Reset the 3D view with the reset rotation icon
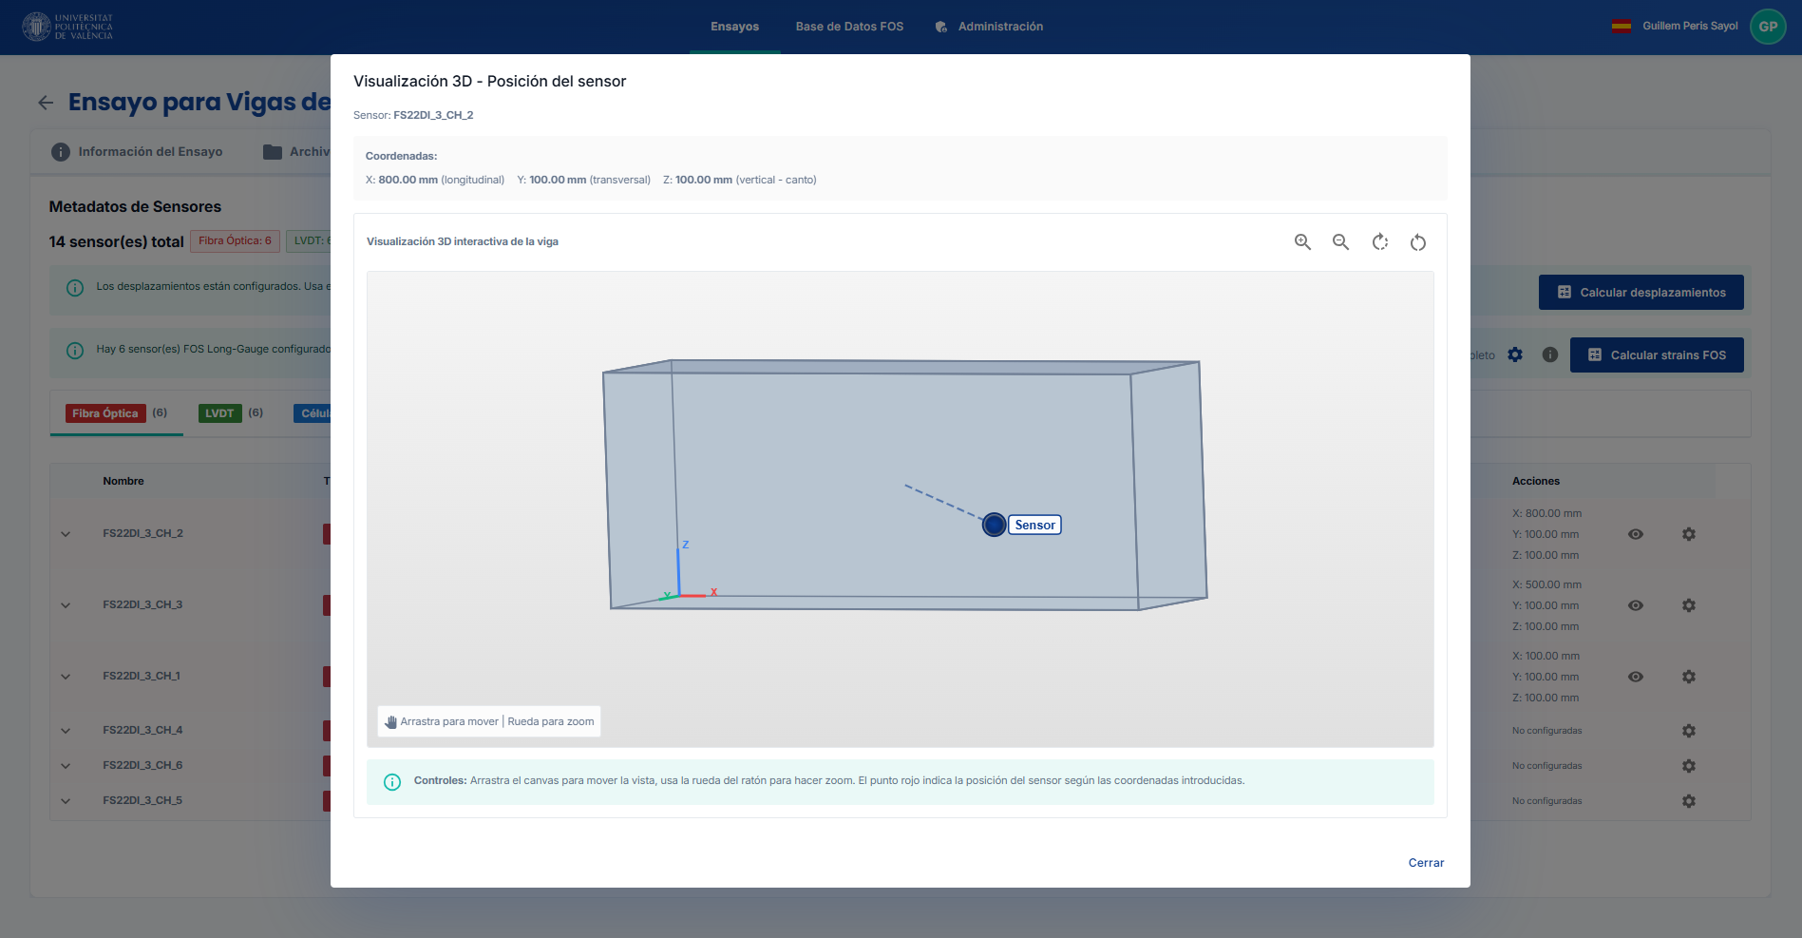The image size is (1802, 938). pyautogui.click(x=1417, y=242)
